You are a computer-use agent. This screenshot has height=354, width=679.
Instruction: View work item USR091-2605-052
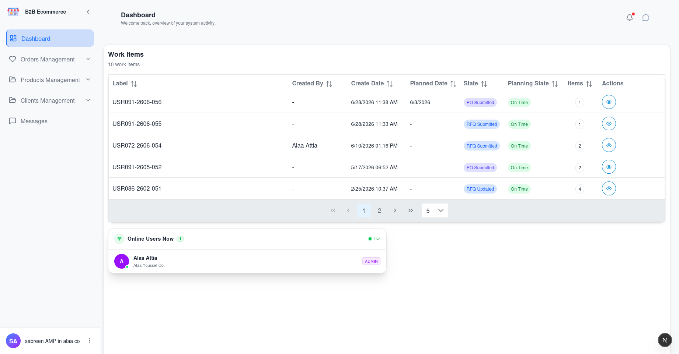point(609,167)
